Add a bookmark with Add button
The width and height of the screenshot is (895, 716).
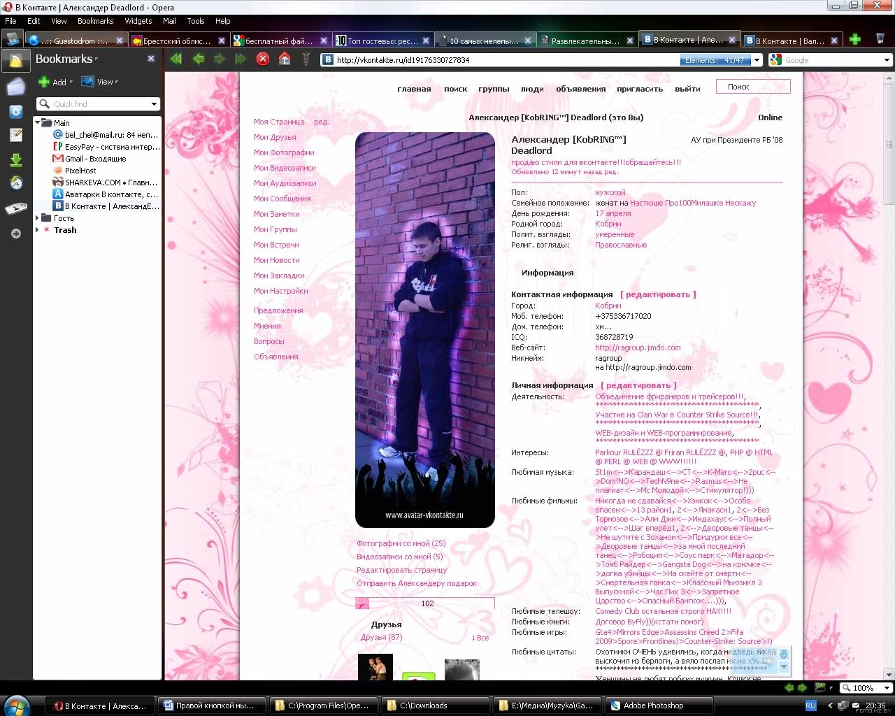click(x=55, y=82)
